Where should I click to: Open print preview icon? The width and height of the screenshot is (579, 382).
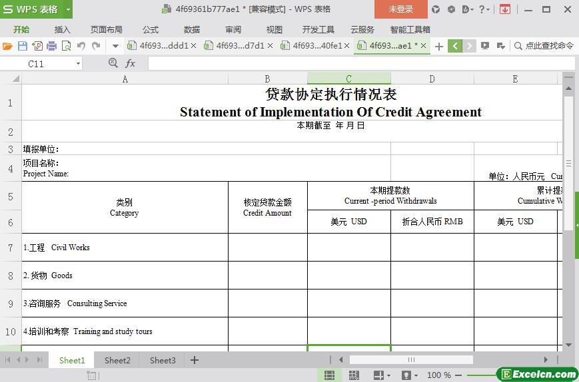[66, 46]
